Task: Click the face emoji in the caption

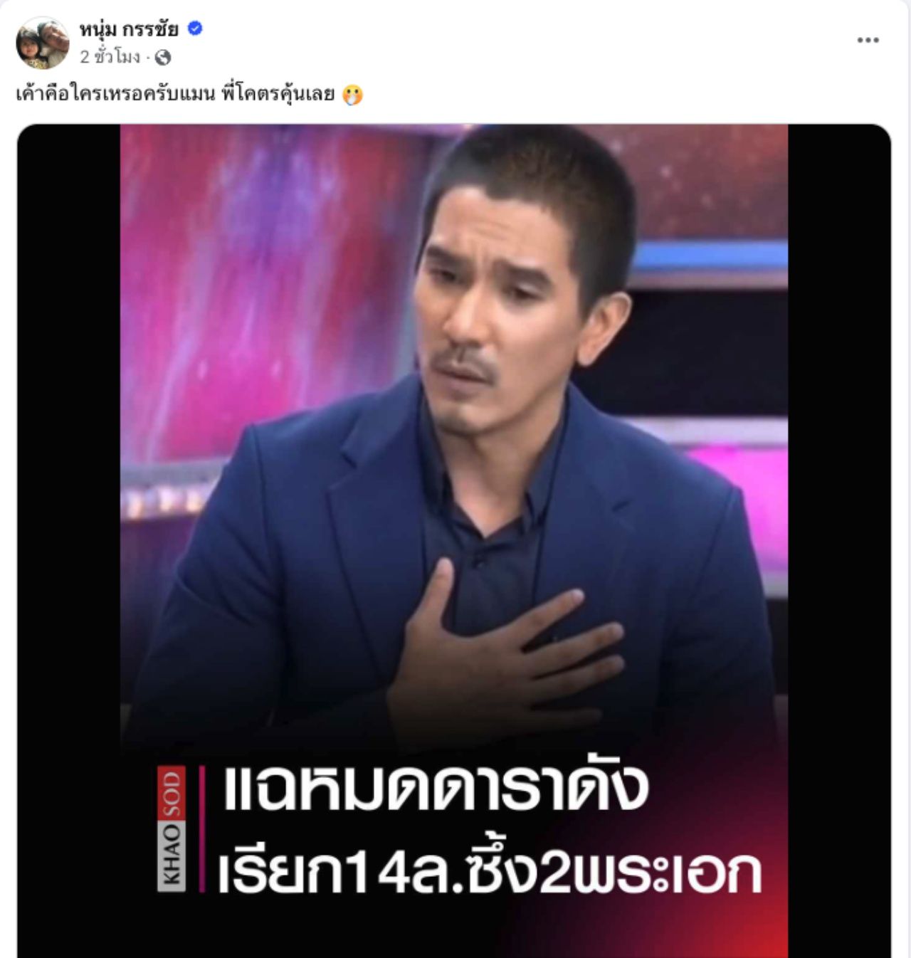Action: (352, 95)
